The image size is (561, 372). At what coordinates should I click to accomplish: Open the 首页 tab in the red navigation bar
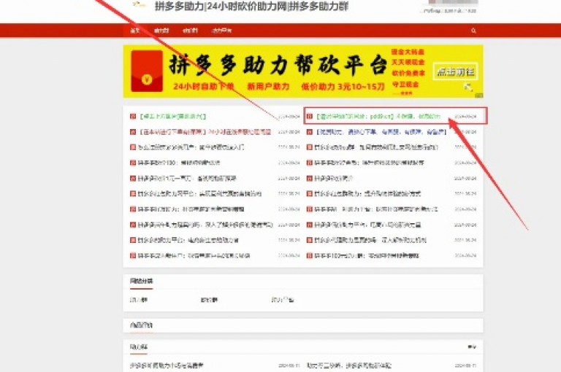point(134,31)
